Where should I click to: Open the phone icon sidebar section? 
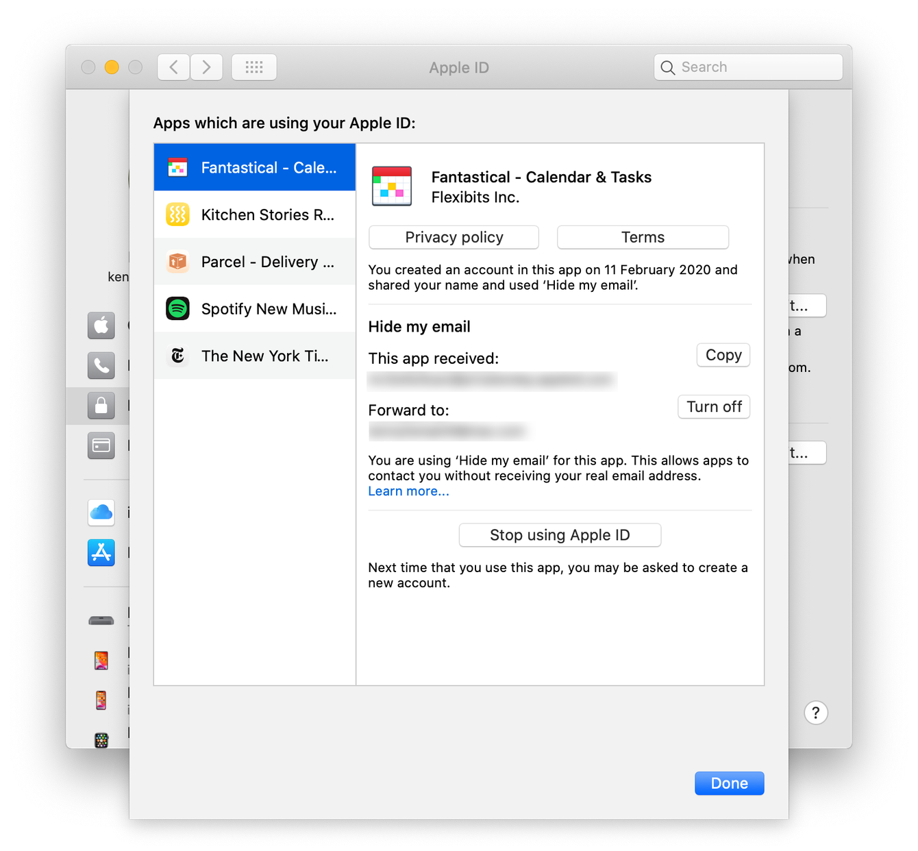click(101, 366)
